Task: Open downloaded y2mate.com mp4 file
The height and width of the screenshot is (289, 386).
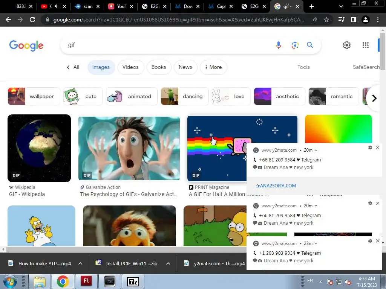Action: pyautogui.click(x=214, y=263)
